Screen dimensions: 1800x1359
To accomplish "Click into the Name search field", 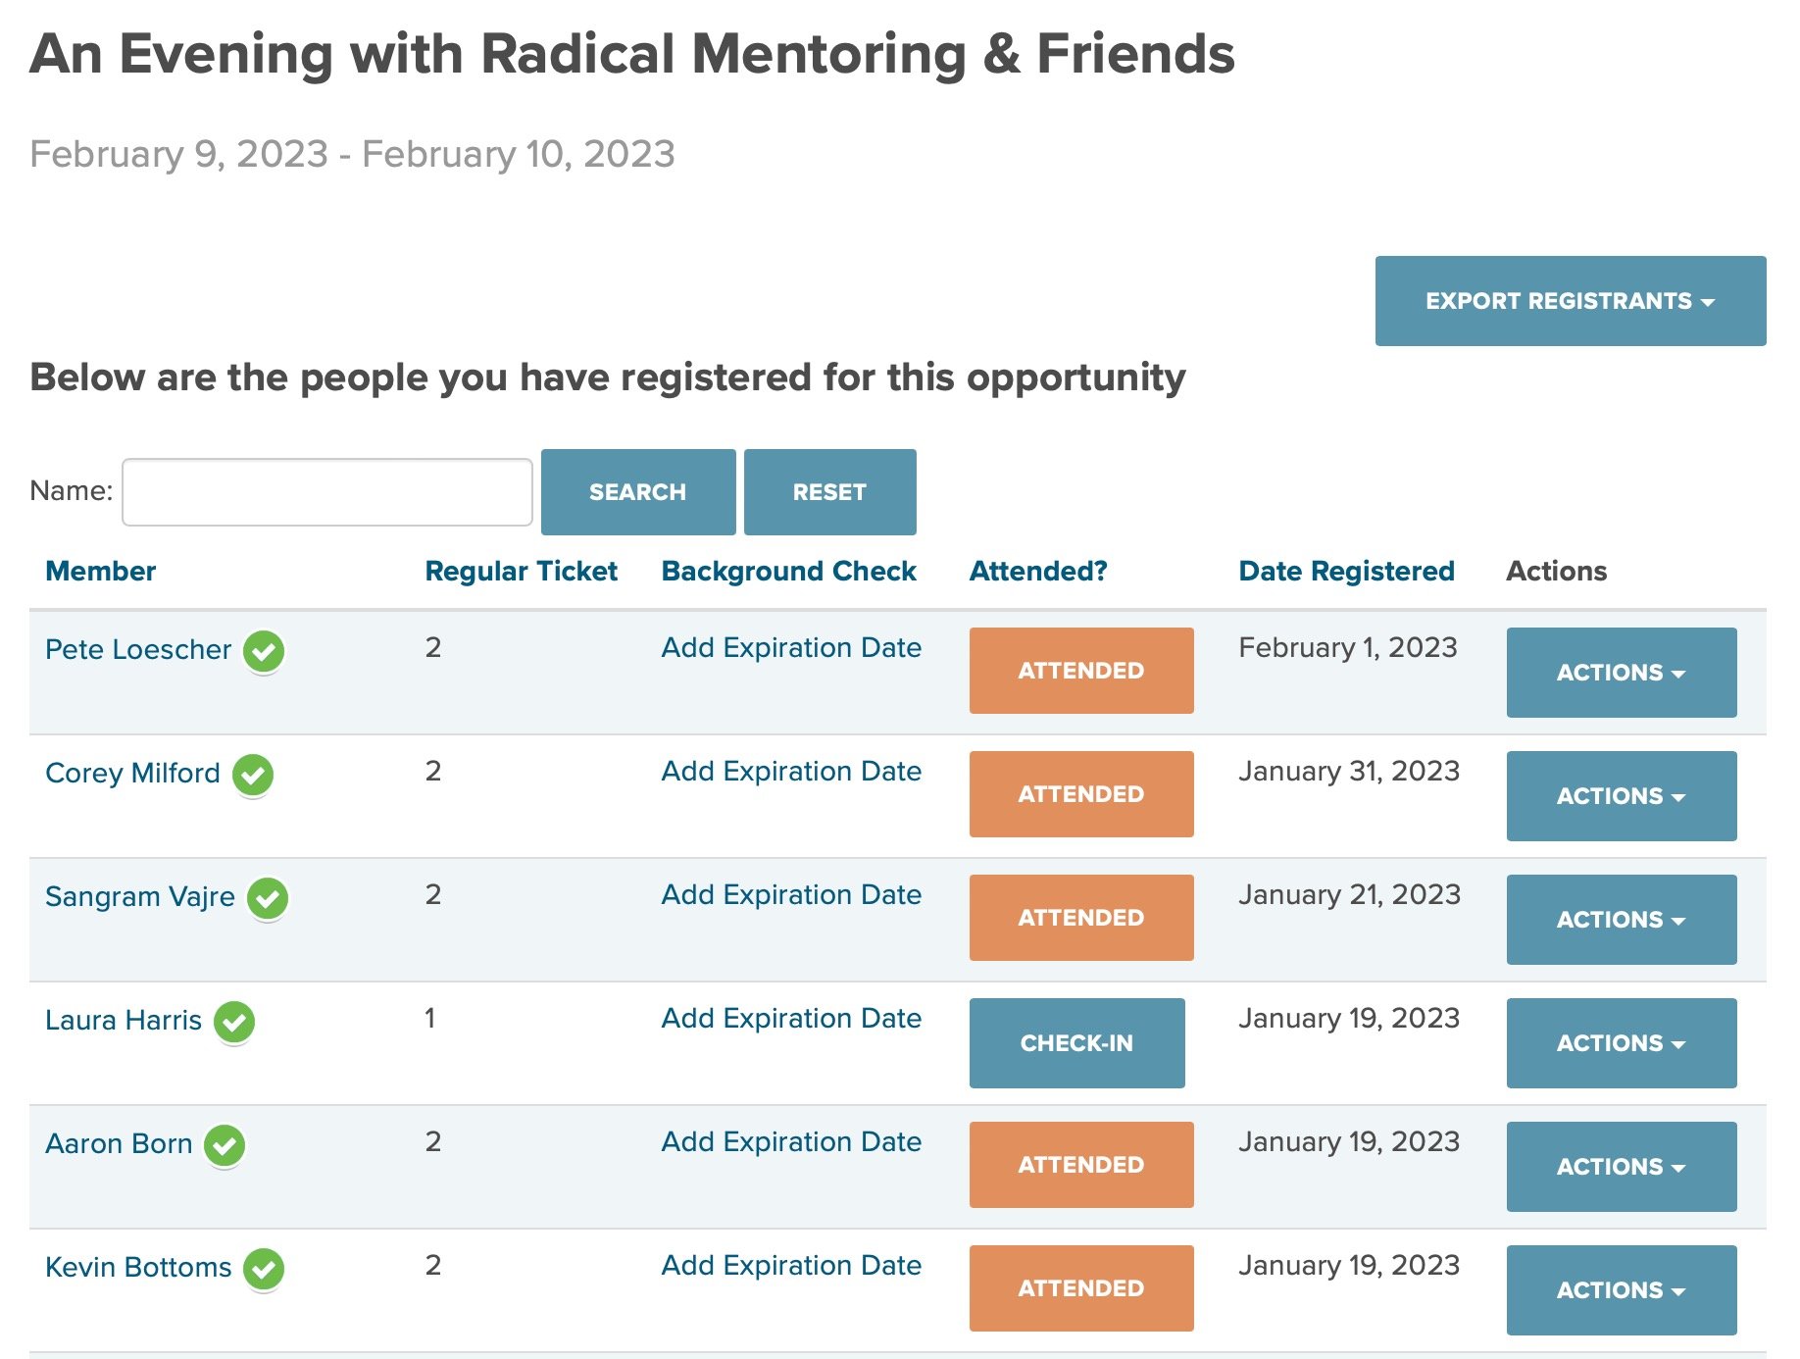I will (326, 491).
